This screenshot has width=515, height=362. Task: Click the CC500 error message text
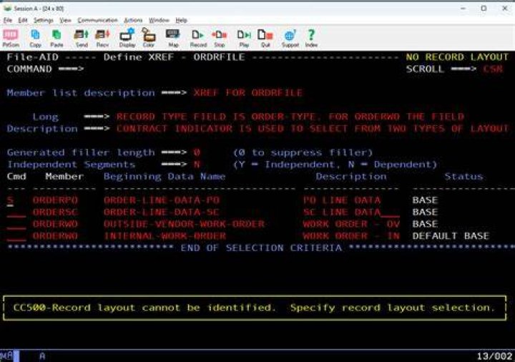point(254,308)
